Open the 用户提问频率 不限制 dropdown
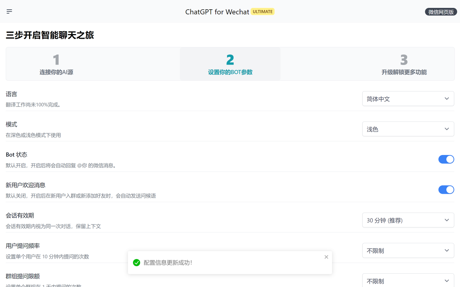This screenshot has width=460, height=287. [408, 250]
